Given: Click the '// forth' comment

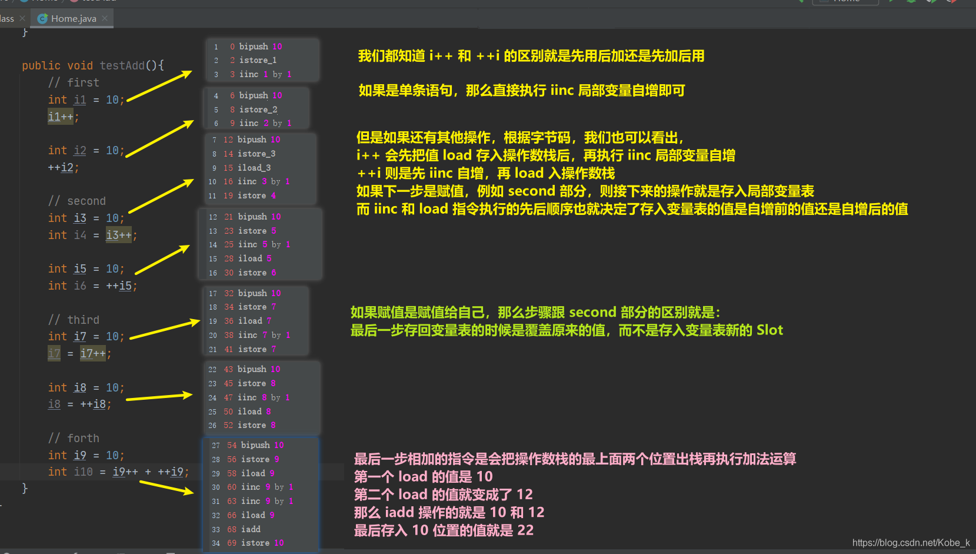Looking at the screenshot, I should pyautogui.click(x=74, y=438).
